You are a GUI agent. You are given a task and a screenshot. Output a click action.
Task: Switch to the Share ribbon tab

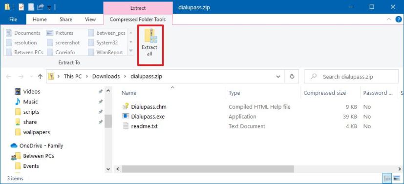point(65,20)
